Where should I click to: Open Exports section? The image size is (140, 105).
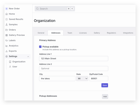pyautogui.click(x=13, y=51)
